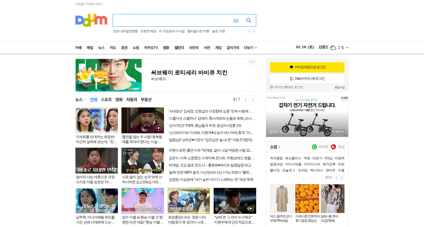Switch to the 영화 news tab
Viewport: 424px width, 227px height.
click(119, 99)
